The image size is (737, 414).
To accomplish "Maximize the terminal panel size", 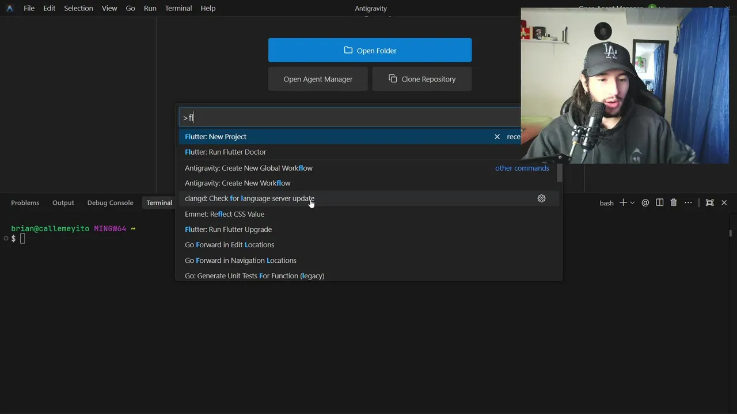I will coord(709,202).
